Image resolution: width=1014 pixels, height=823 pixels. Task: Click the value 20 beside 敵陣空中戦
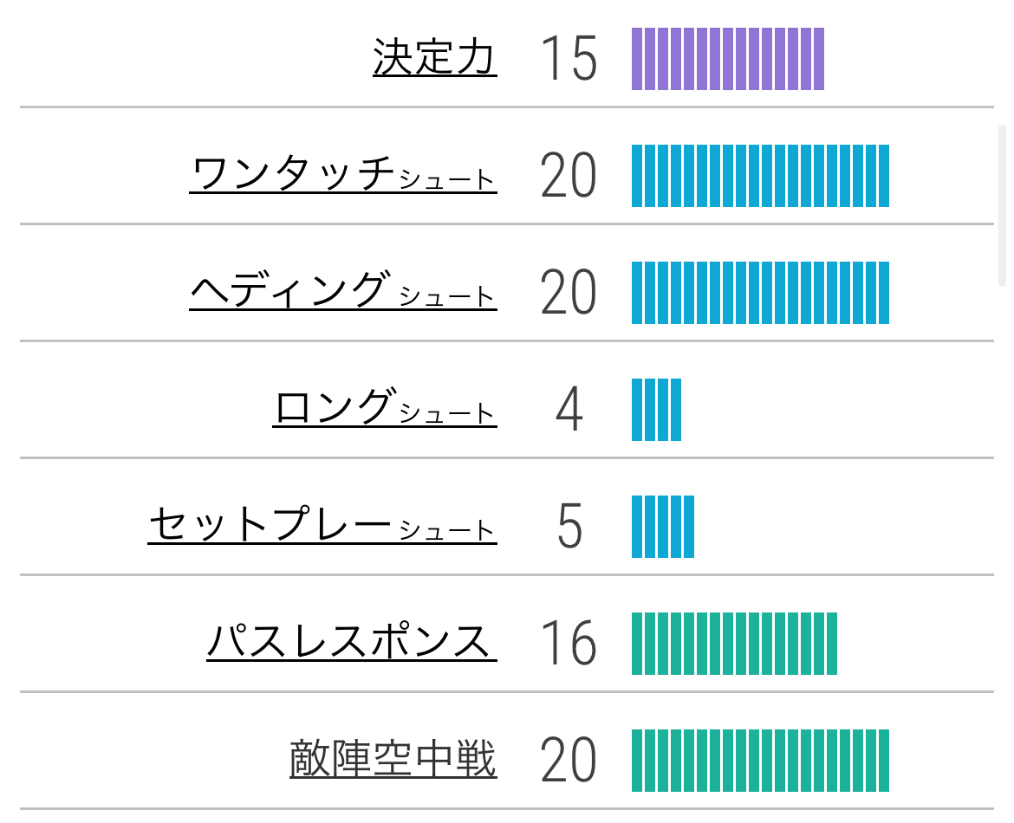[x=569, y=761]
